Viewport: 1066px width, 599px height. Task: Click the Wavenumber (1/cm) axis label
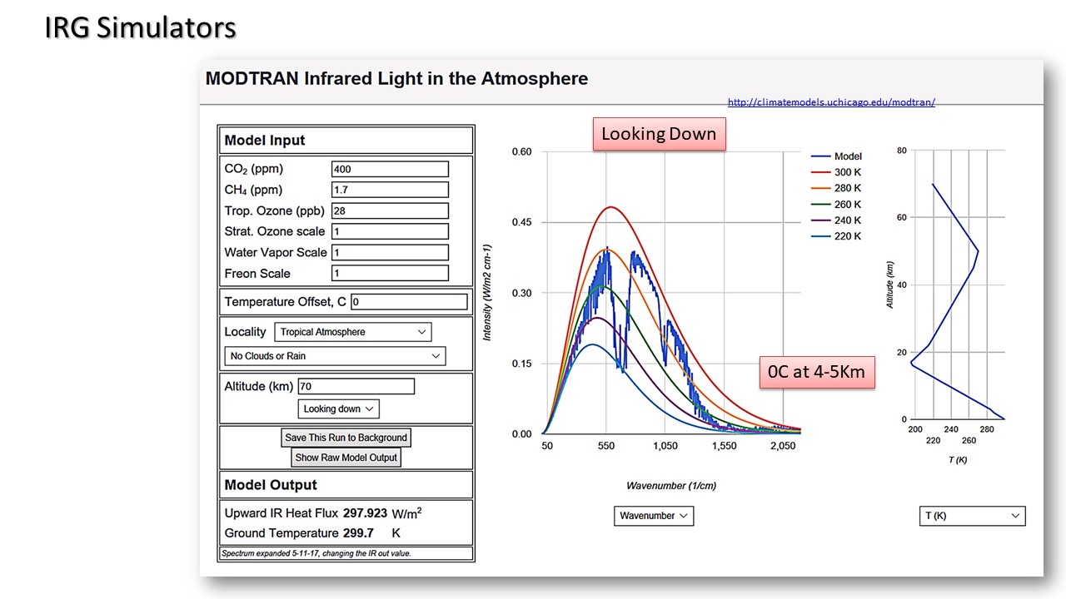tap(671, 486)
